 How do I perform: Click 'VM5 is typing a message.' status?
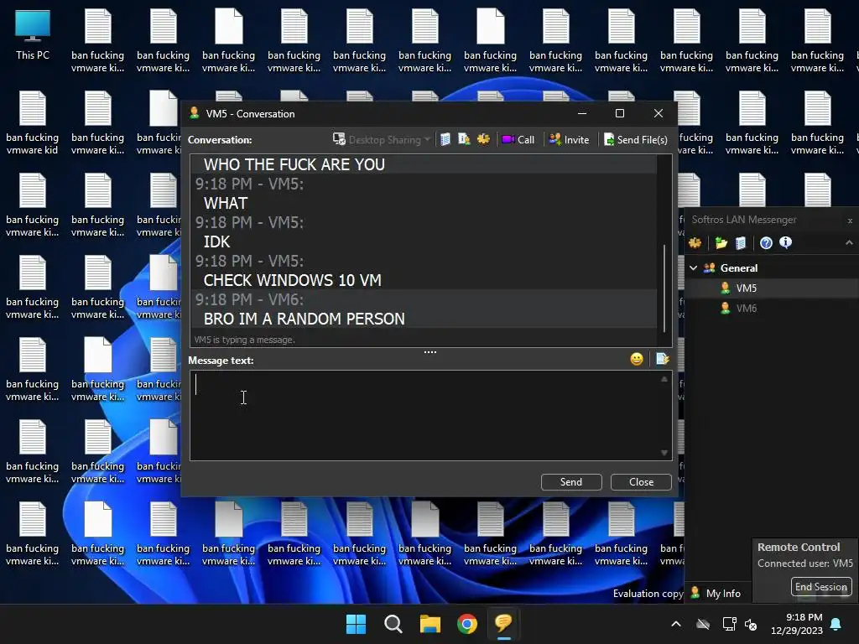tap(244, 340)
